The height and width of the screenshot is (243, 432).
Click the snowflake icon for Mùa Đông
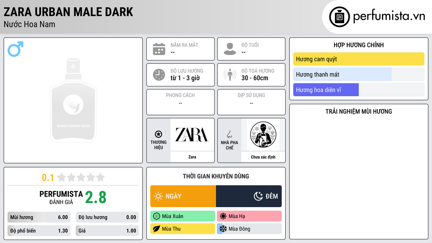pos(223,229)
